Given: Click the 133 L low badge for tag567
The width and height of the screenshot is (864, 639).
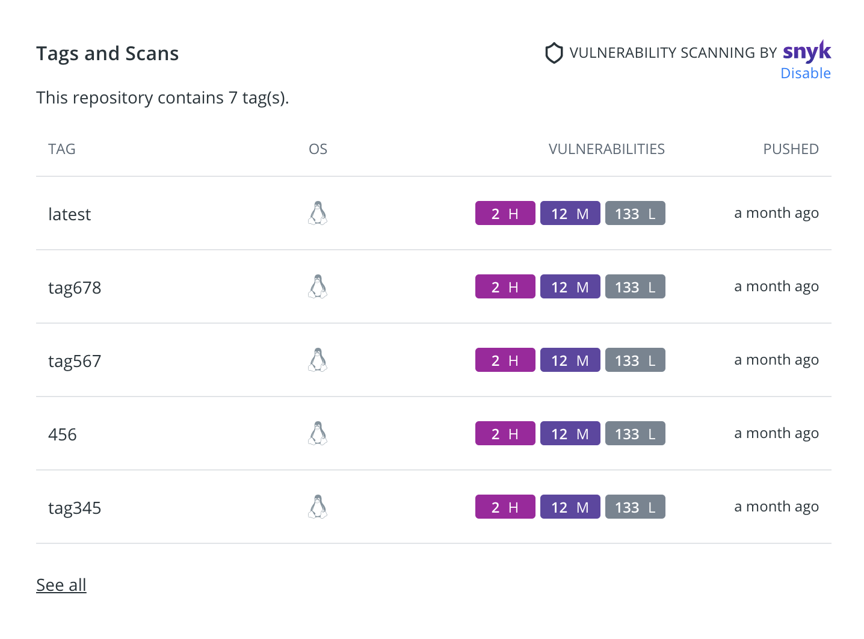Looking at the screenshot, I should click(635, 360).
